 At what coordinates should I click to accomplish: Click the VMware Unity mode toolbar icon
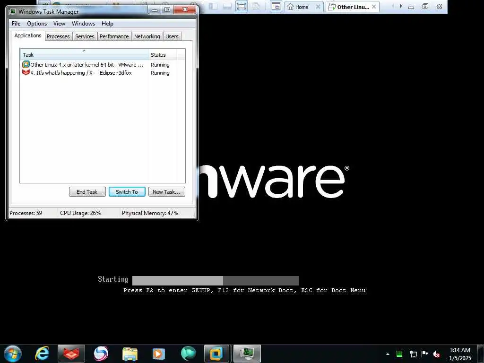point(256,7)
